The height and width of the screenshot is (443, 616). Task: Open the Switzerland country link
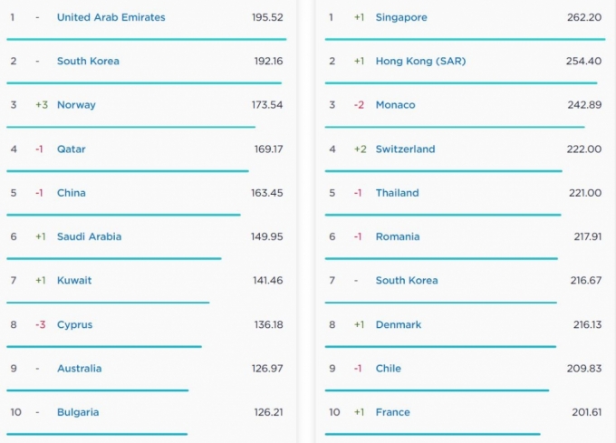pos(406,149)
